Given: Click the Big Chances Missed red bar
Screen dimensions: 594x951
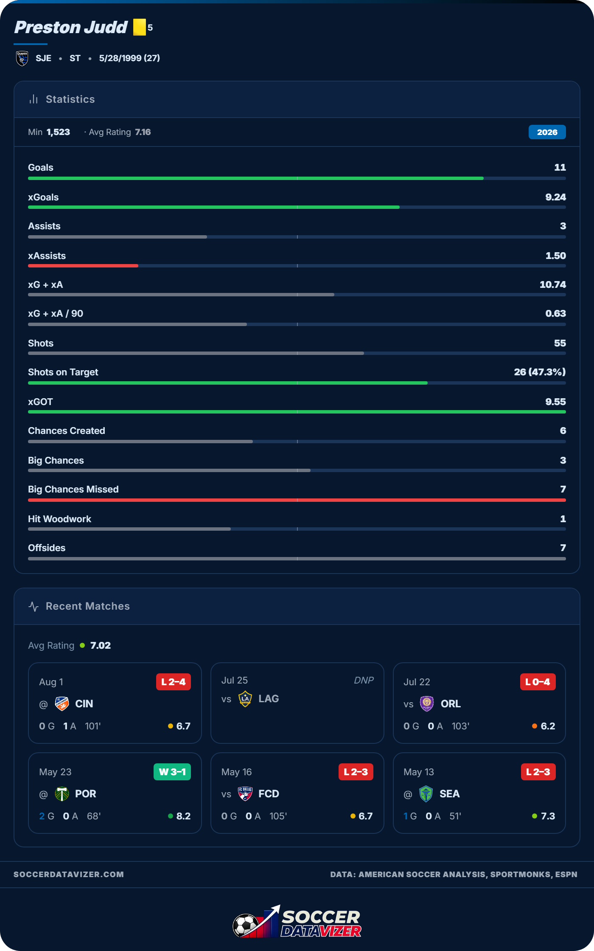Looking at the screenshot, I should (x=297, y=500).
